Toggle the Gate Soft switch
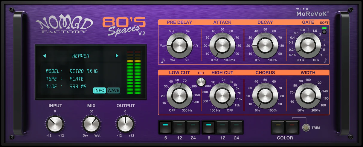Viewport: 363px width, 147px height. [324, 32]
